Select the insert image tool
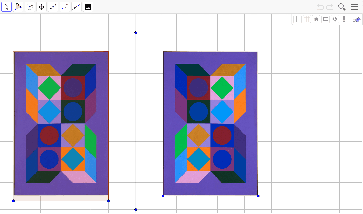Viewport: 363px width, 214px height. click(x=88, y=7)
